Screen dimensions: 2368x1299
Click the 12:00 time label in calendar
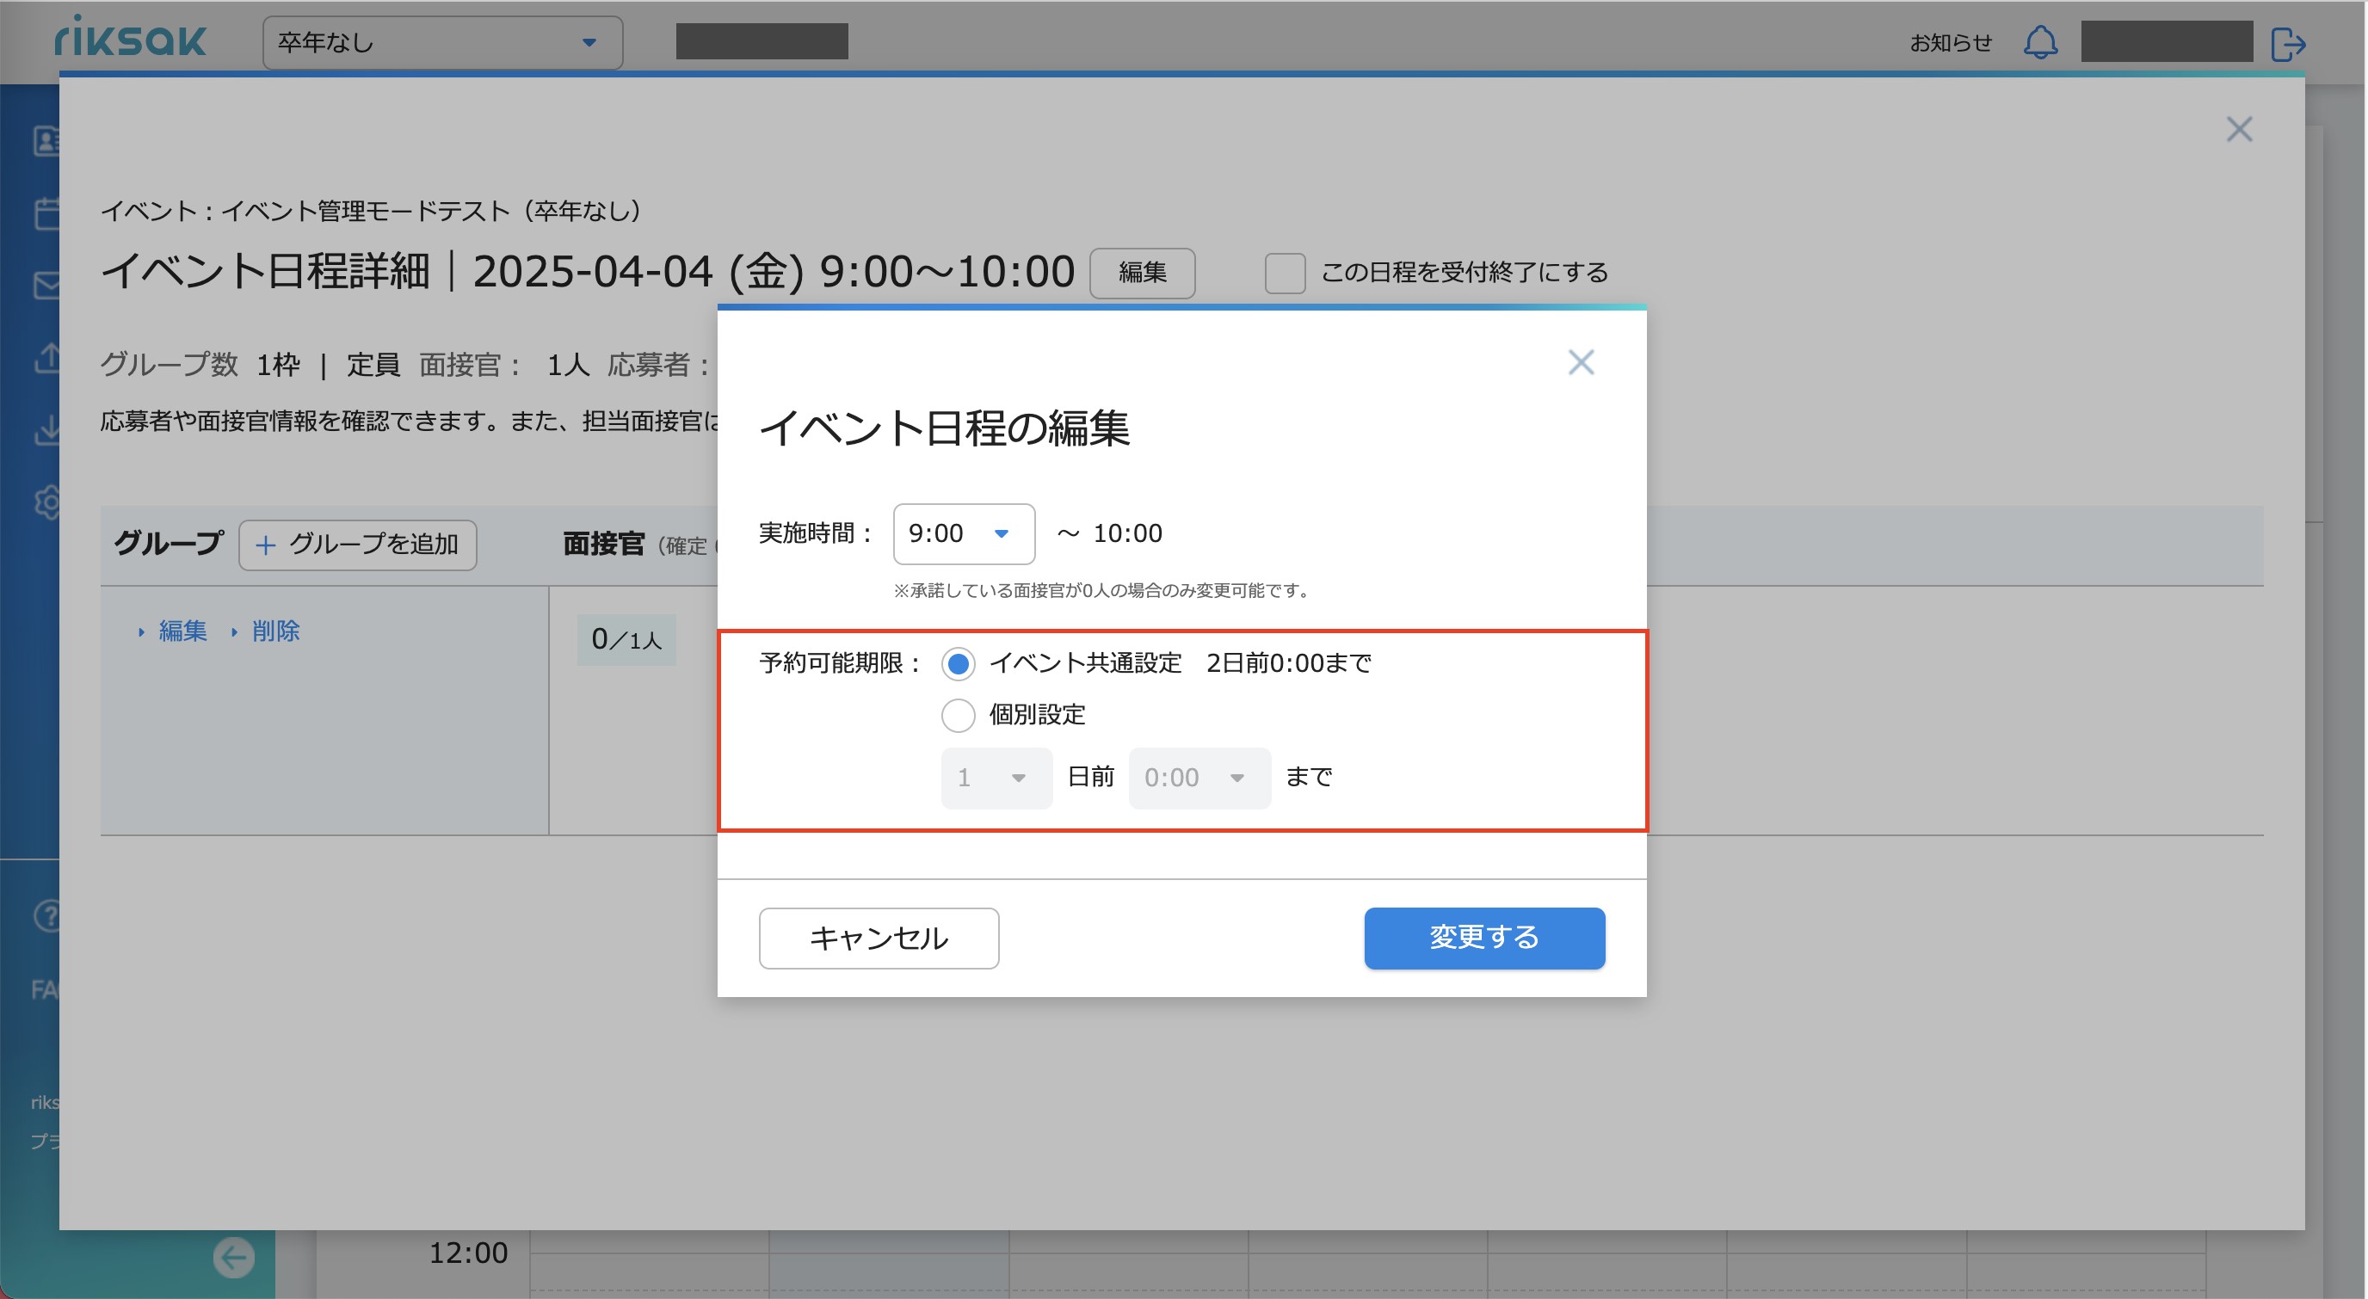point(469,1252)
